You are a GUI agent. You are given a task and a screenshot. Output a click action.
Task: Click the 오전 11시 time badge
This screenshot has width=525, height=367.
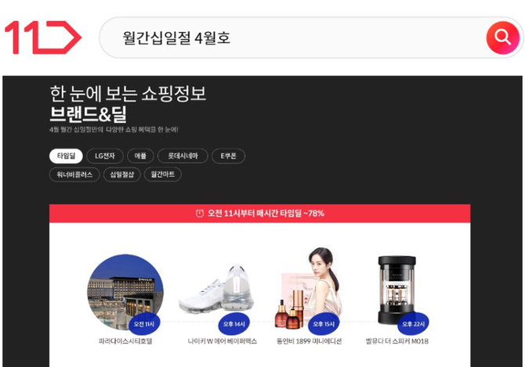click(x=144, y=324)
